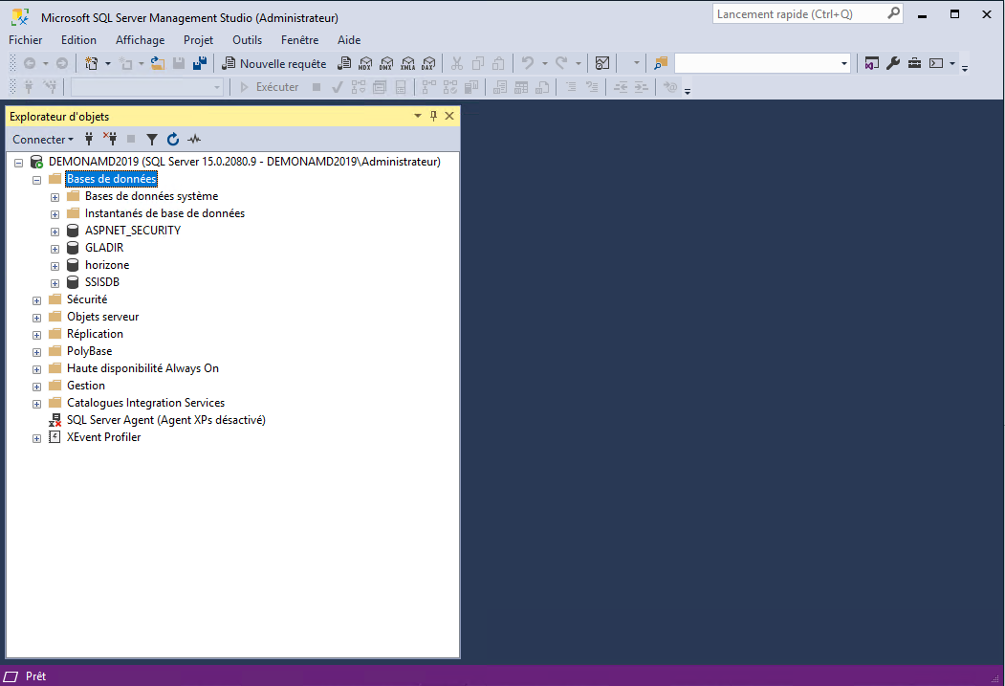Open an Analysis Services DAX query
This screenshot has height=686, width=1005.
click(428, 63)
